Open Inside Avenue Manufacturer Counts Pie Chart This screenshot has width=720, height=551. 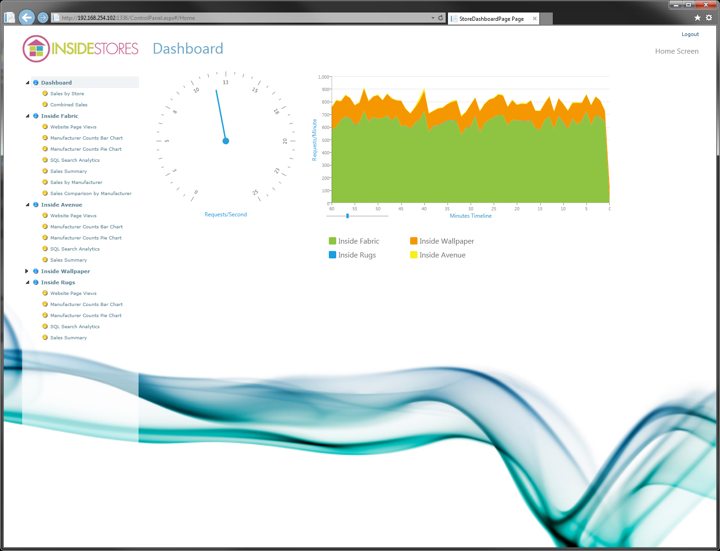[x=86, y=238]
